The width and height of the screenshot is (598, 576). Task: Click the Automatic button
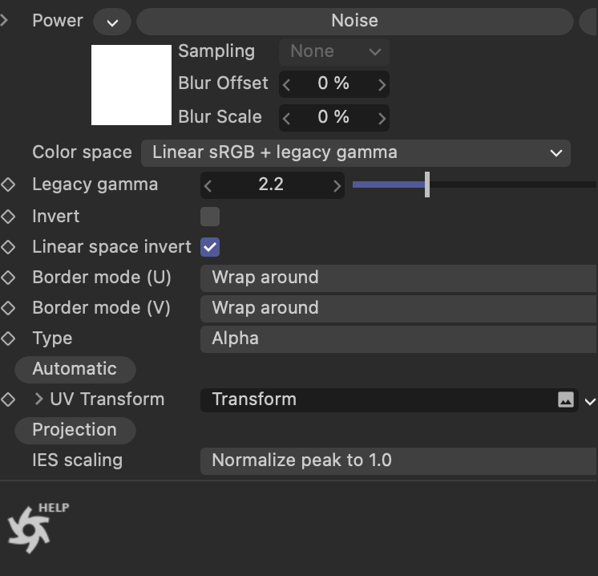pyautogui.click(x=75, y=370)
